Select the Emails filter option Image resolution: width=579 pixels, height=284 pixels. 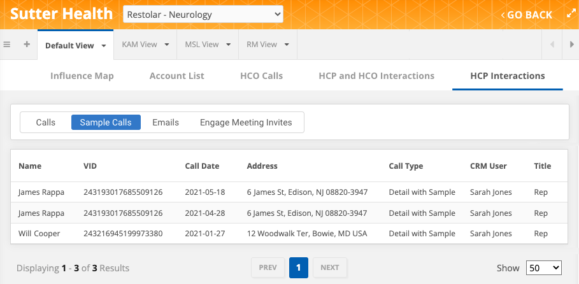(166, 122)
